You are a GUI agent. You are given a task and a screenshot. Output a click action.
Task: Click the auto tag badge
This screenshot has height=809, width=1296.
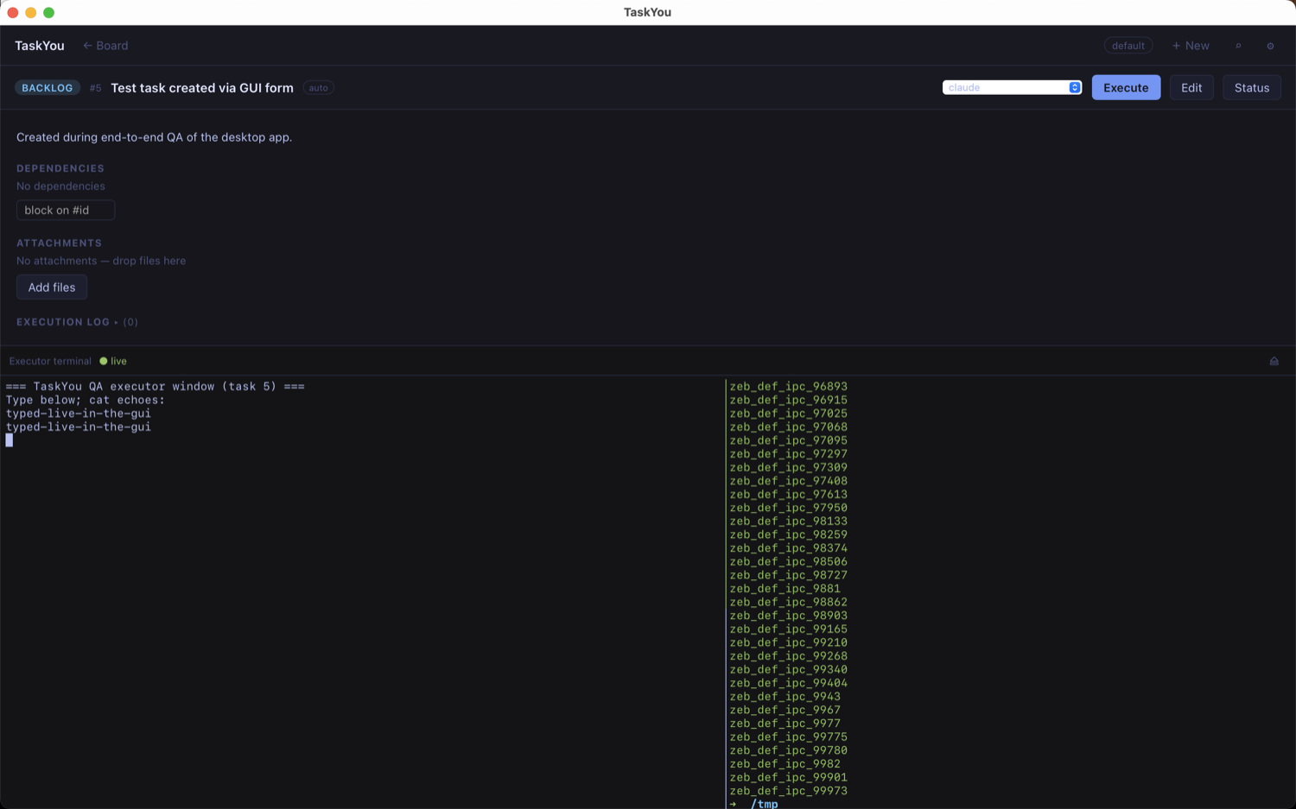(x=318, y=88)
